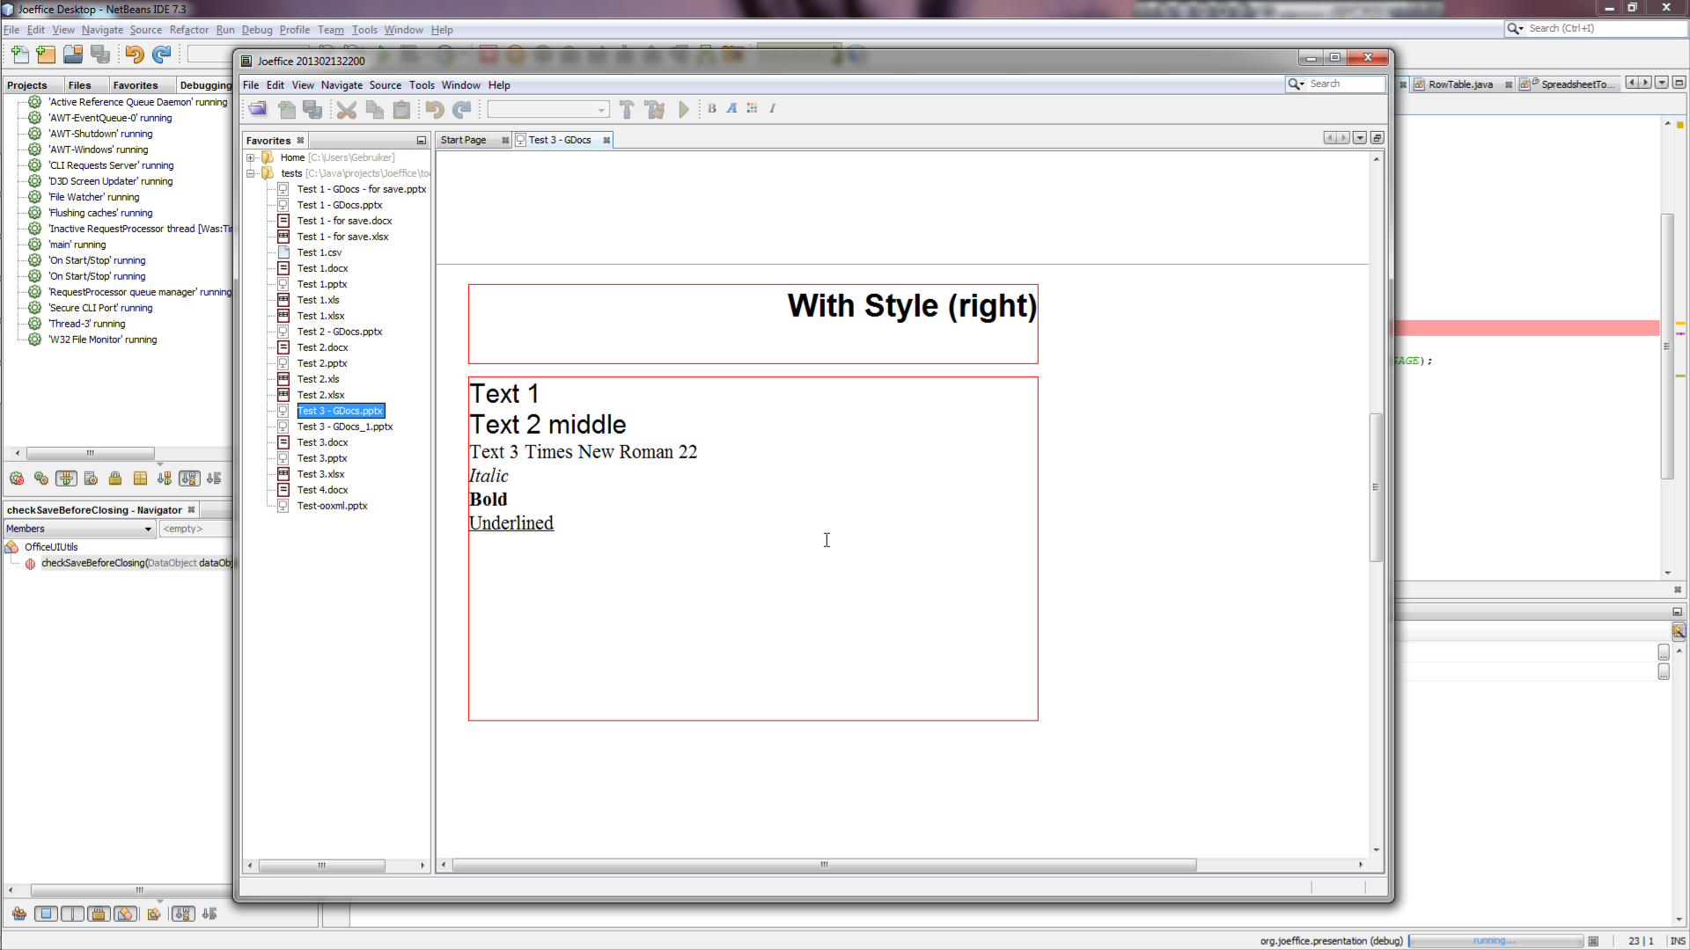Expand the Home node in Favorites
1690x950 pixels.
(251, 157)
